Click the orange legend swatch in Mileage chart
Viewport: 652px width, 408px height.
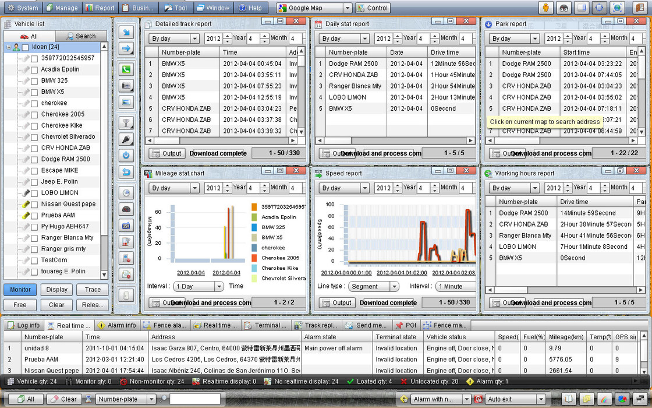[254, 207]
